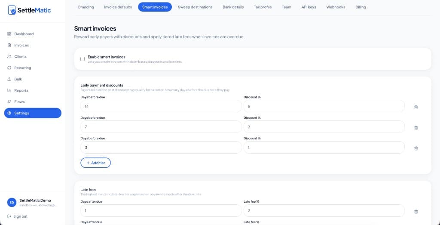
Task: Open Clients in the sidebar
Action: pyautogui.click(x=33, y=56)
